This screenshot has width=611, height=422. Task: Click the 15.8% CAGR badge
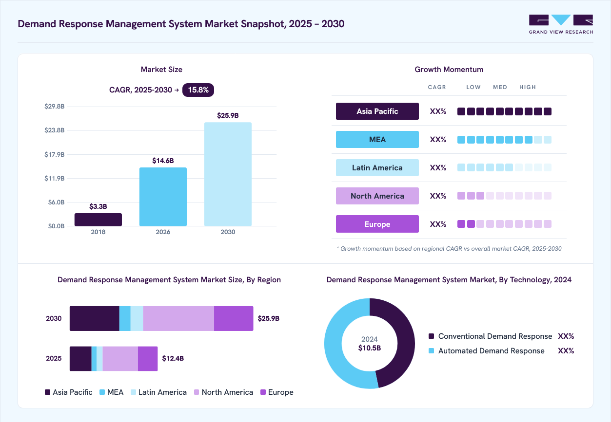pyautogui.click(x=198, y=90)
